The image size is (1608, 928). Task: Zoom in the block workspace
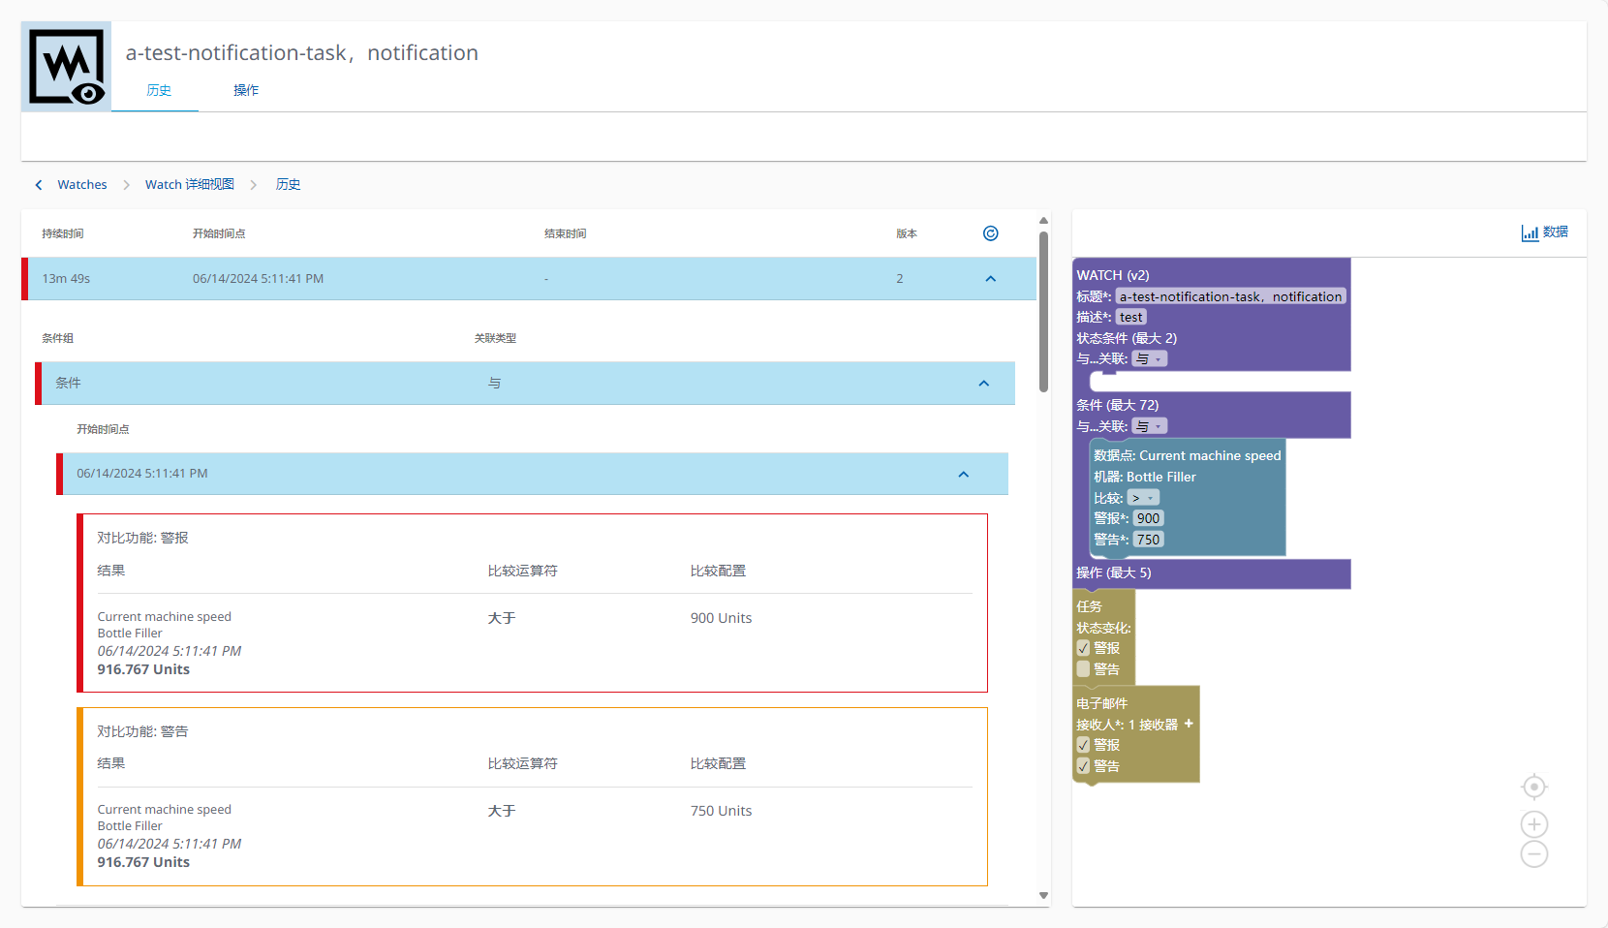(x=1533, y=824)
